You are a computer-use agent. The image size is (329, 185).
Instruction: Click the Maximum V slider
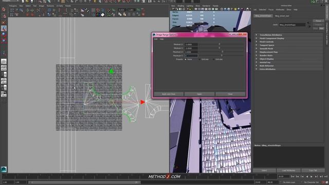click(222, 55)
